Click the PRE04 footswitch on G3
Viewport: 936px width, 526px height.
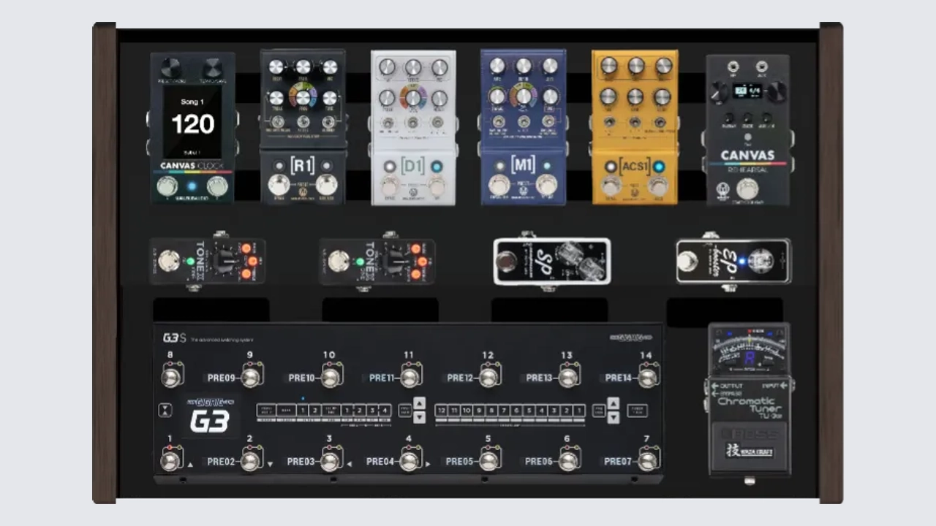pos(409,460)
